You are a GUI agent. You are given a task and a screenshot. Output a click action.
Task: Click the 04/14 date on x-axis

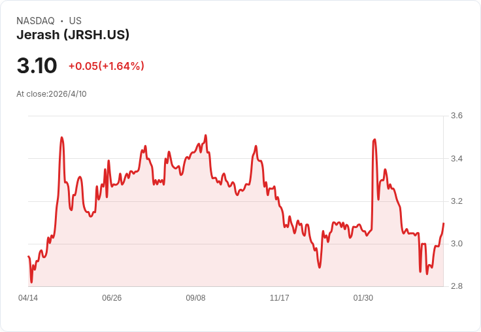(x=28, y=298)
